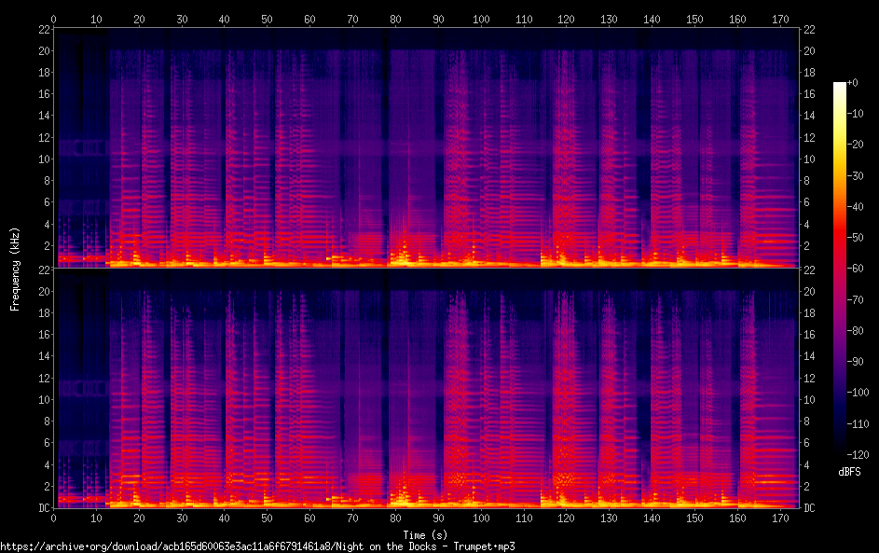879x553 pixels.
Task: Click the '22' label at the top-left of the frequency axis
Action: click(x=43, y=30)
